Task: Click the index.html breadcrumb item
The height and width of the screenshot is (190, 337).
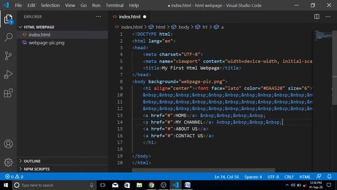Action: [132, 27]
